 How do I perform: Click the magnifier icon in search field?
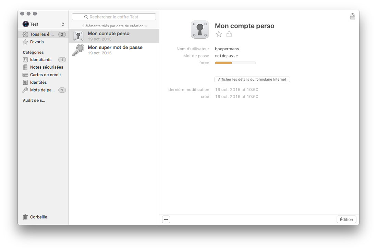click(x=86, y=17)
